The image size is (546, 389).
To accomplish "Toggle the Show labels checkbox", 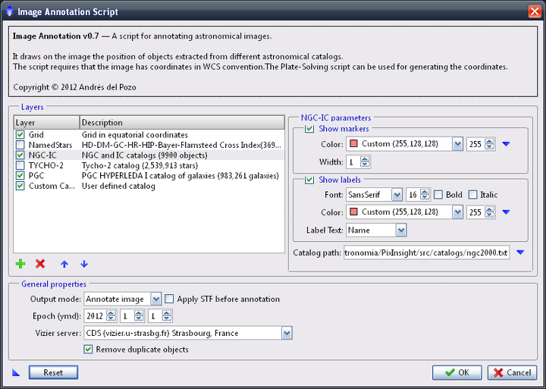I will click(x=309, y=180).
